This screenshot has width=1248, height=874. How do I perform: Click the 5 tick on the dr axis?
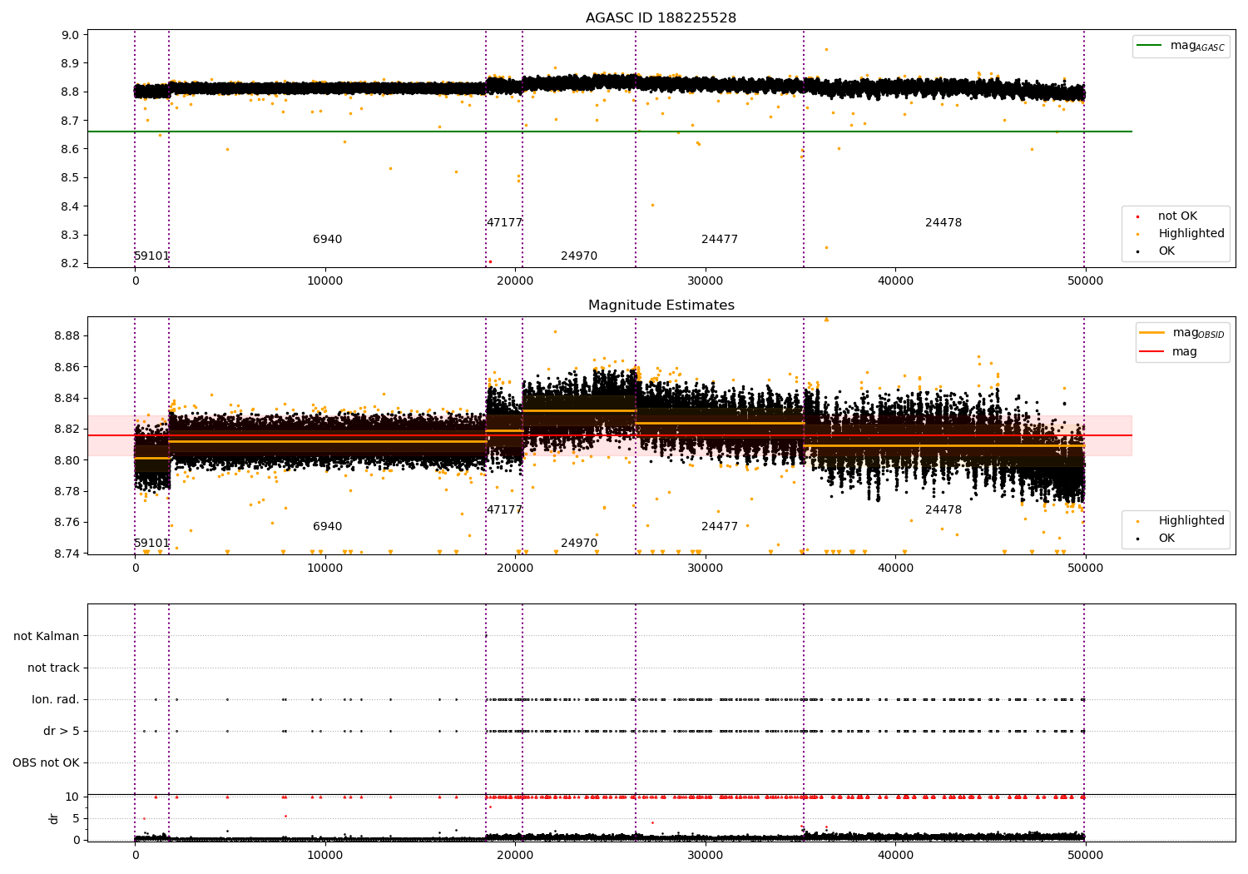tap(76, 818)
